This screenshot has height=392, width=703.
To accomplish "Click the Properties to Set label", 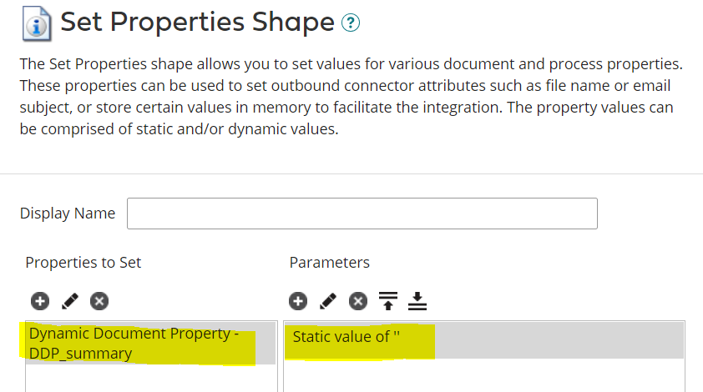I will [83, 263].
